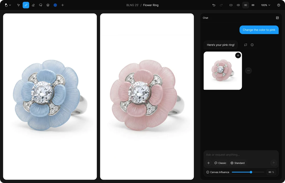Click the 'Here's your pink ring!' reply
The height and width of the screenshot is (183, 285).
click(221, 45)
